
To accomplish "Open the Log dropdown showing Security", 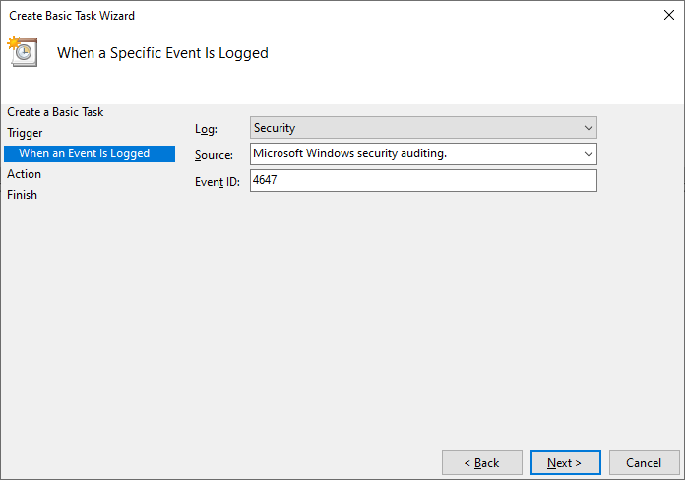I will click(x=423, y=128).
